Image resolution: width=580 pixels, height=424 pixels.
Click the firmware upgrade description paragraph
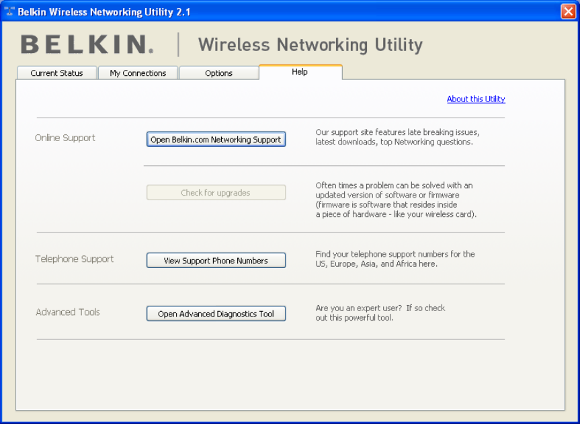tap(396, 200)
